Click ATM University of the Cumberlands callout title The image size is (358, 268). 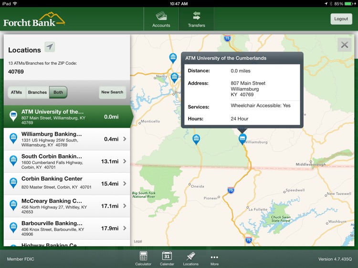226,58
